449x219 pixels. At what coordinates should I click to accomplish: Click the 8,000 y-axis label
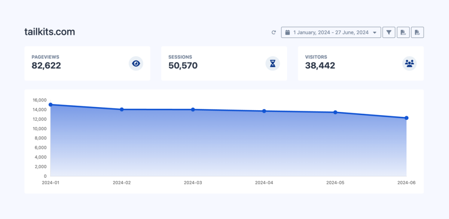click(x=41, y=138)
